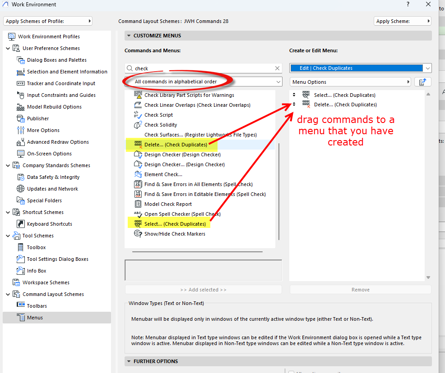This screenshot has height=373, width=445.
Task: Open Apply Schemes of Profile dropdown
Action: click(48, 21)
